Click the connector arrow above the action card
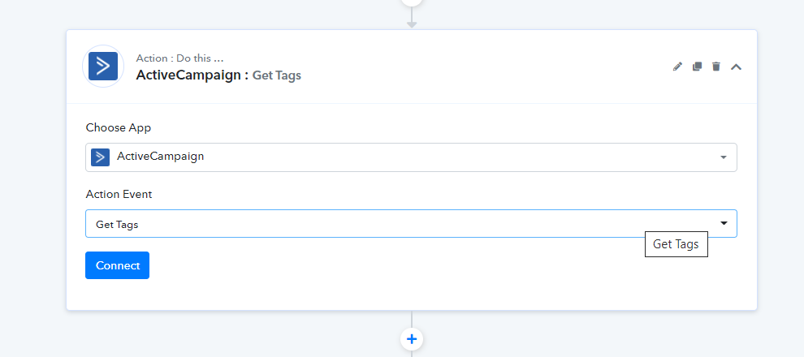The width and height of the screenshot is (804, 357). pos(412,19)
